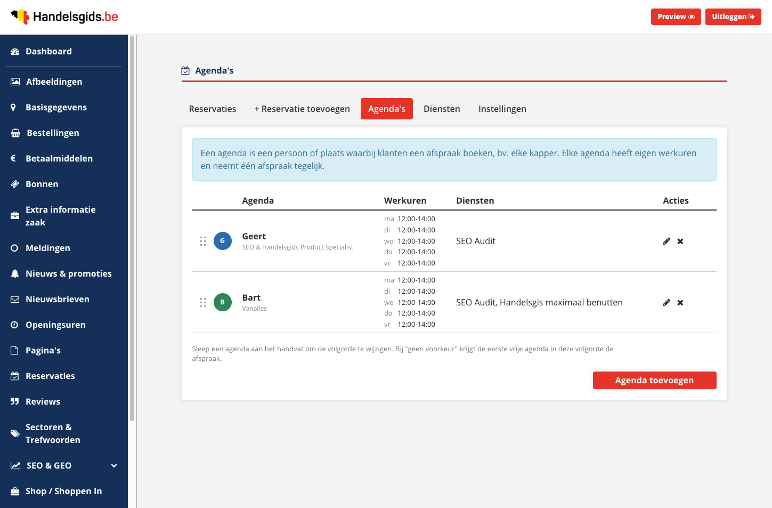Click the Werkuren column header
The height and width of the screenshot is (508, 772).
click(x=405, y=200)
